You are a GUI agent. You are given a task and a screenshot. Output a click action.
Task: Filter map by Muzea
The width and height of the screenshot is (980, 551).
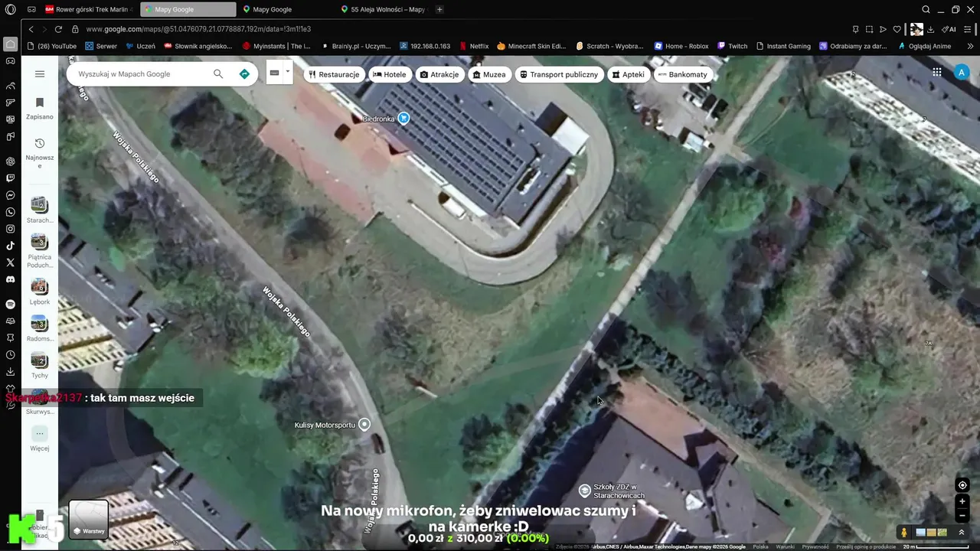pyautogui.click(x=489, y=74)
